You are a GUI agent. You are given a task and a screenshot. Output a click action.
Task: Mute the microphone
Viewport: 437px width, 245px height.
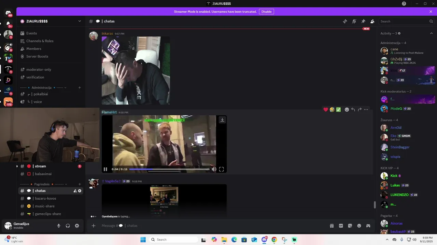click(59, 226)
